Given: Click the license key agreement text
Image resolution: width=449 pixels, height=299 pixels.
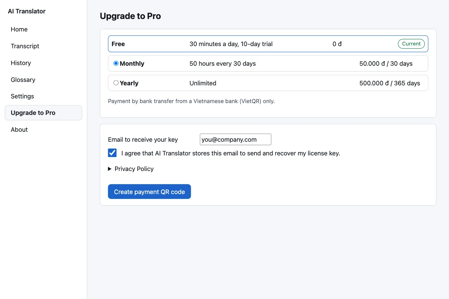Looking at the screenshot, I should [x=231, y=153].
